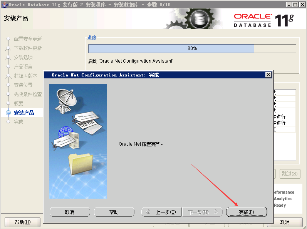Select the 概要 step

pos(18,103)
